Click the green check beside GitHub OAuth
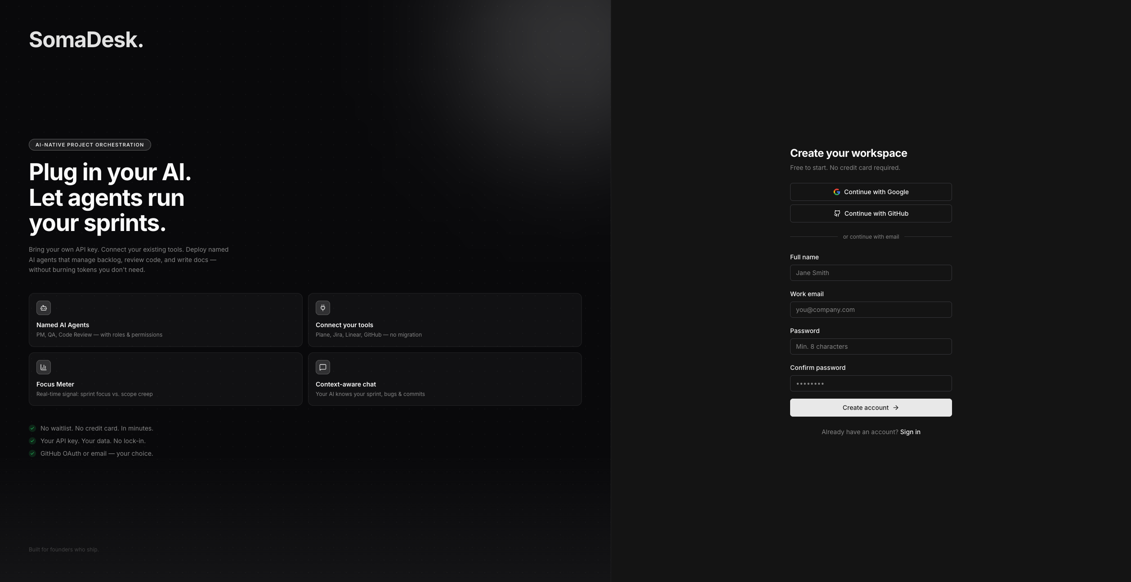1131x582 pixels. [x=32, y=453]
